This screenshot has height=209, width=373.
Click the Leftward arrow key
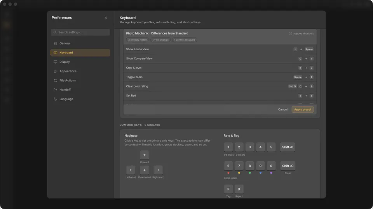(x=131, y=170)
